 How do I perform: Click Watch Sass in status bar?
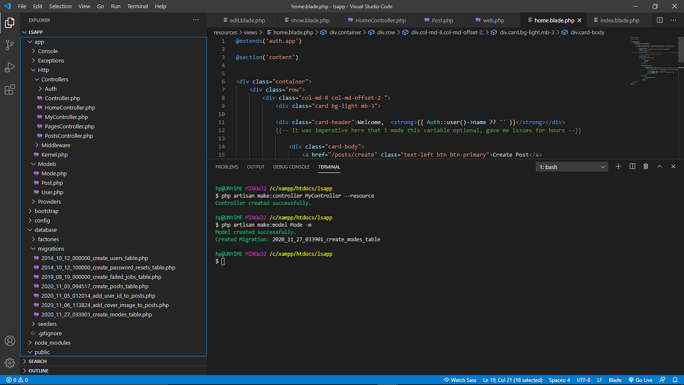[x=460, y=380]
